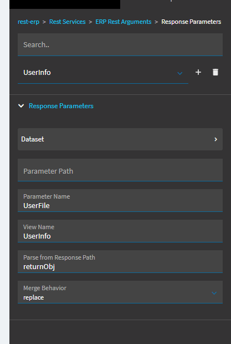The width and height of the screenshot is (231, 344).
Task: Click the Merge Behavior down-arrow icon
Action: coord(214,293)
